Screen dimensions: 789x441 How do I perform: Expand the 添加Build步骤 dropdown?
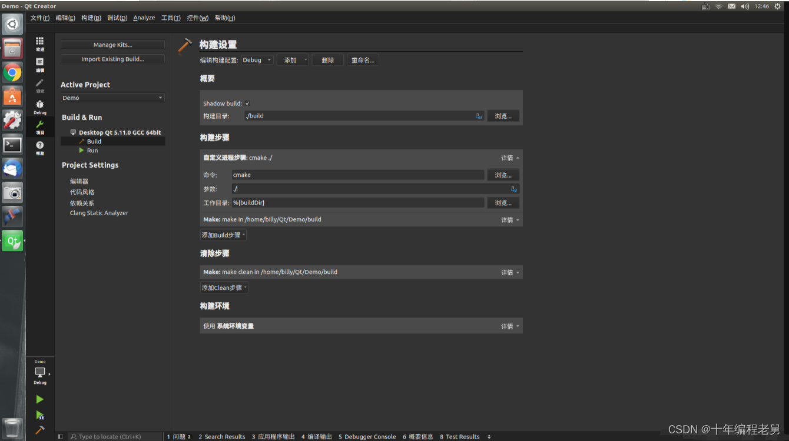pos(223,235)
